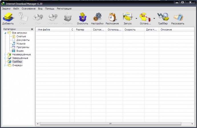
Task: Click the IDM title bar app icon
Action: point(3,3)
